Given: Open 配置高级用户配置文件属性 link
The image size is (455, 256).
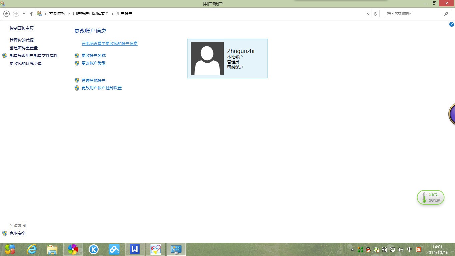Looking at the screenshot, I should 34,56.
